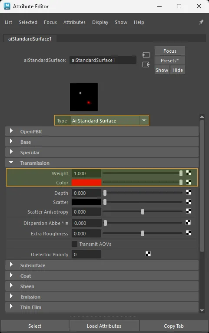Open the Selected menu
This screenshot has width=209, height=333.
pos(28,22)
